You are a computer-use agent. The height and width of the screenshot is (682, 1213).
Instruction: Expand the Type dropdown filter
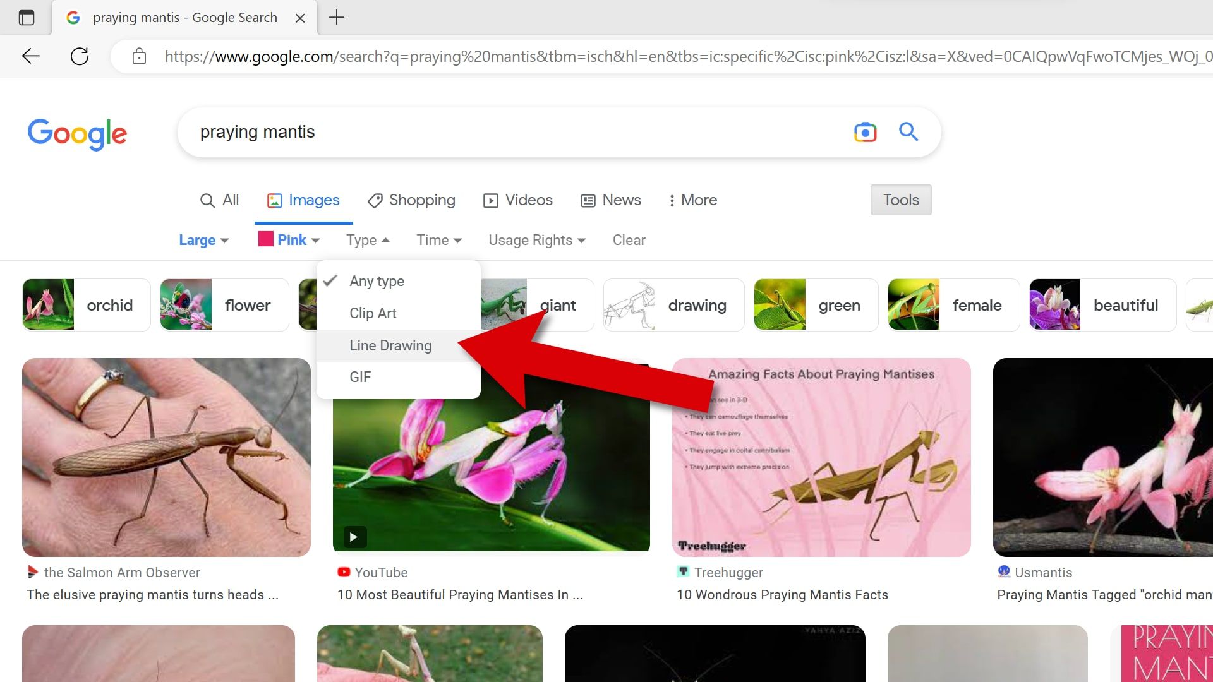(366, 240)
